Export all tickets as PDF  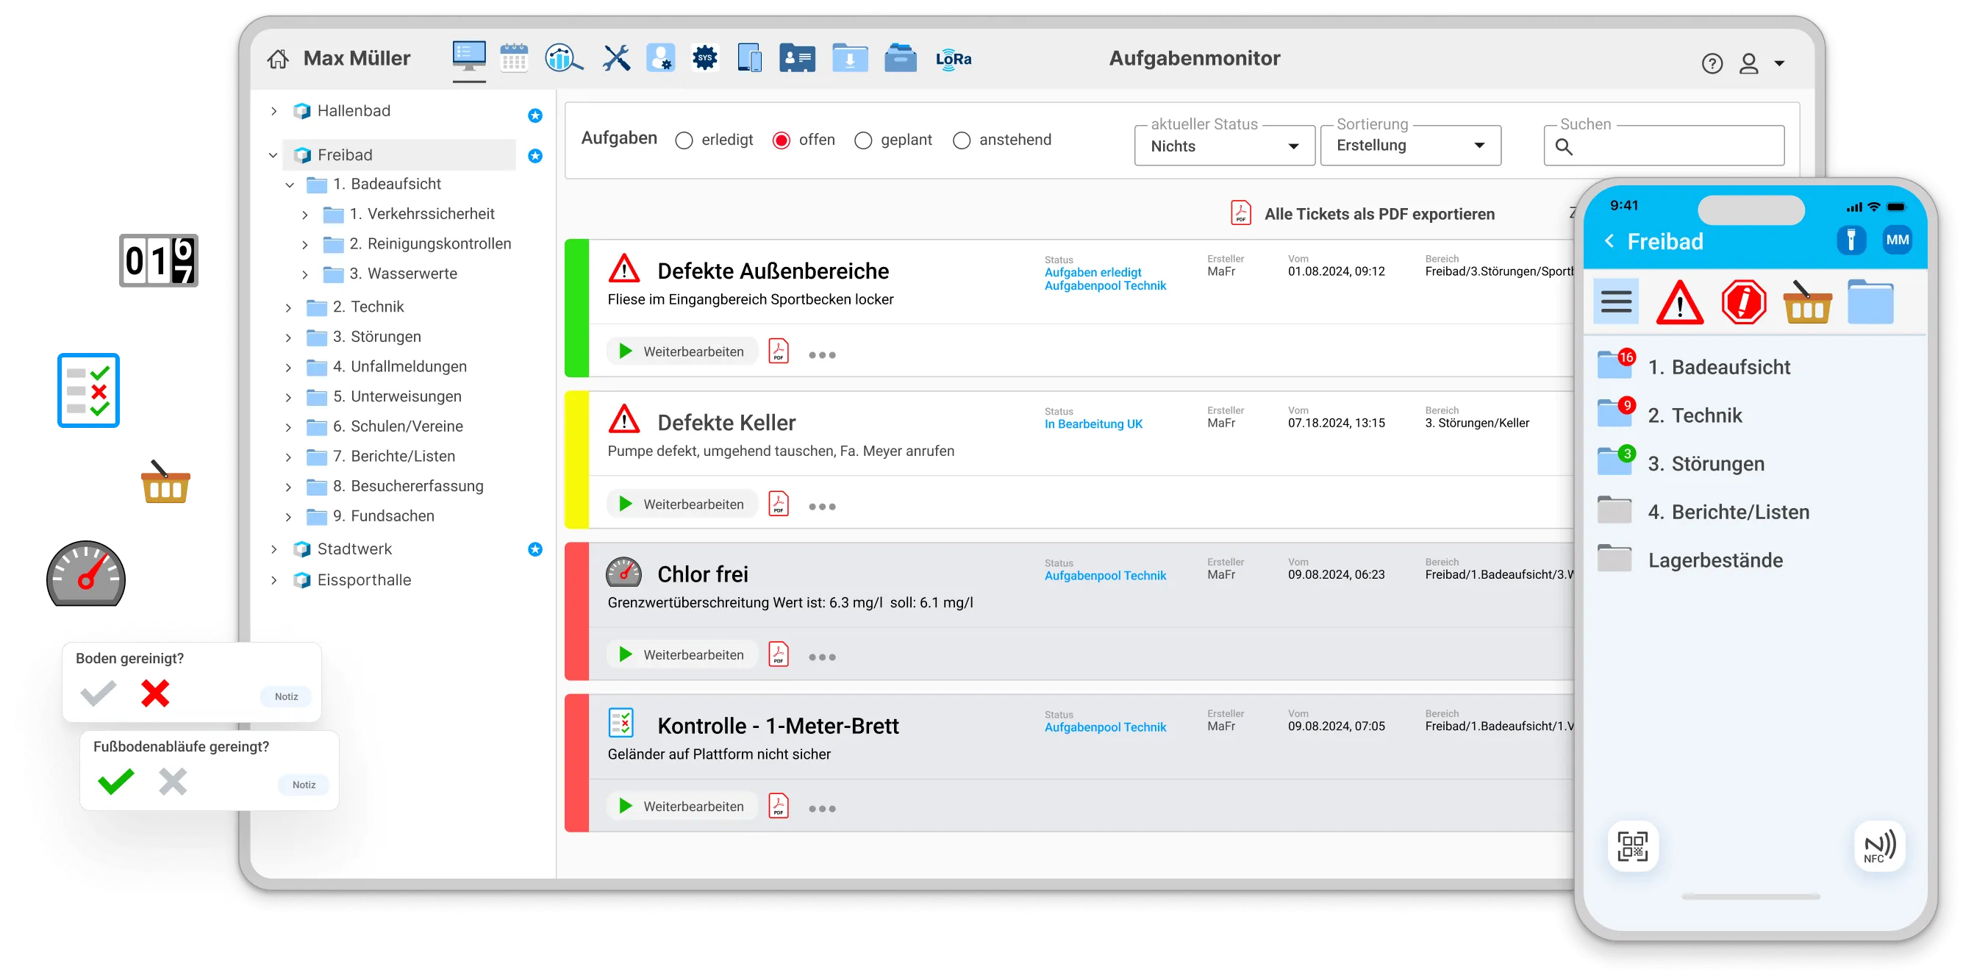click(x=1362, y=213)
